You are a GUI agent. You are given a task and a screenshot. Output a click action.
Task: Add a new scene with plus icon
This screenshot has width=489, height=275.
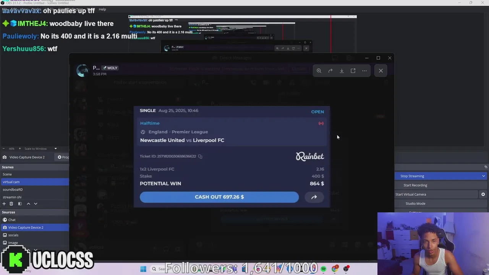tap(4, 204)
